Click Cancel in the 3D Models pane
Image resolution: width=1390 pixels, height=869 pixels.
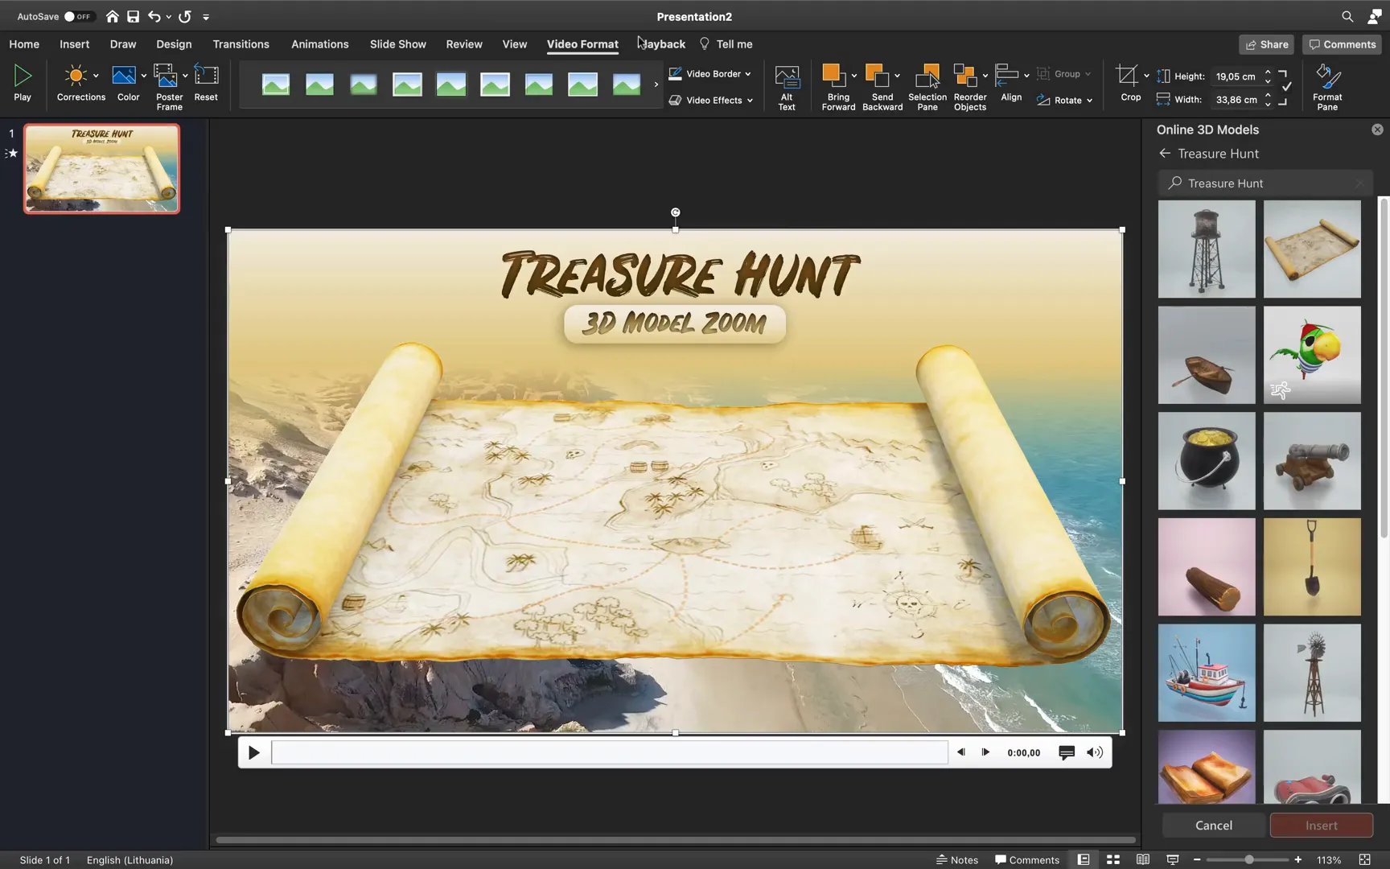pyautogui.click(x=1213, y=825)
